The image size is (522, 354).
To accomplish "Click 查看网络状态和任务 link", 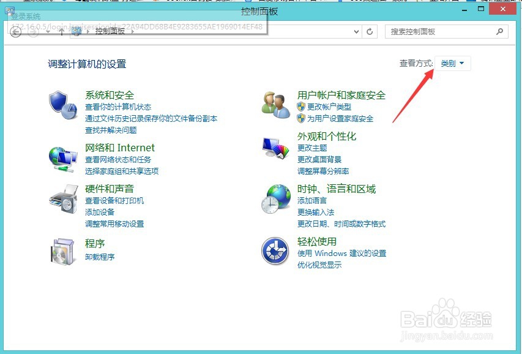I will pyautogui.click(x=118, y=160).
